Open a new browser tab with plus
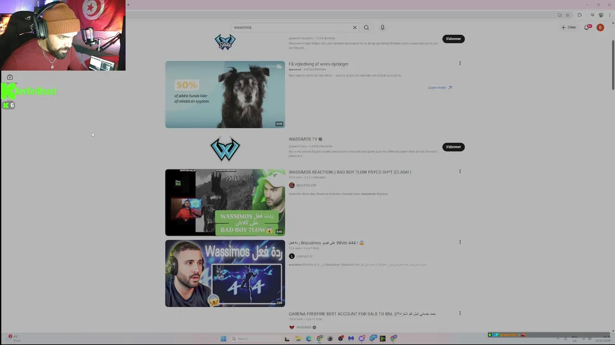Screen dimensions: 615x345 click(x=128, y=5)
